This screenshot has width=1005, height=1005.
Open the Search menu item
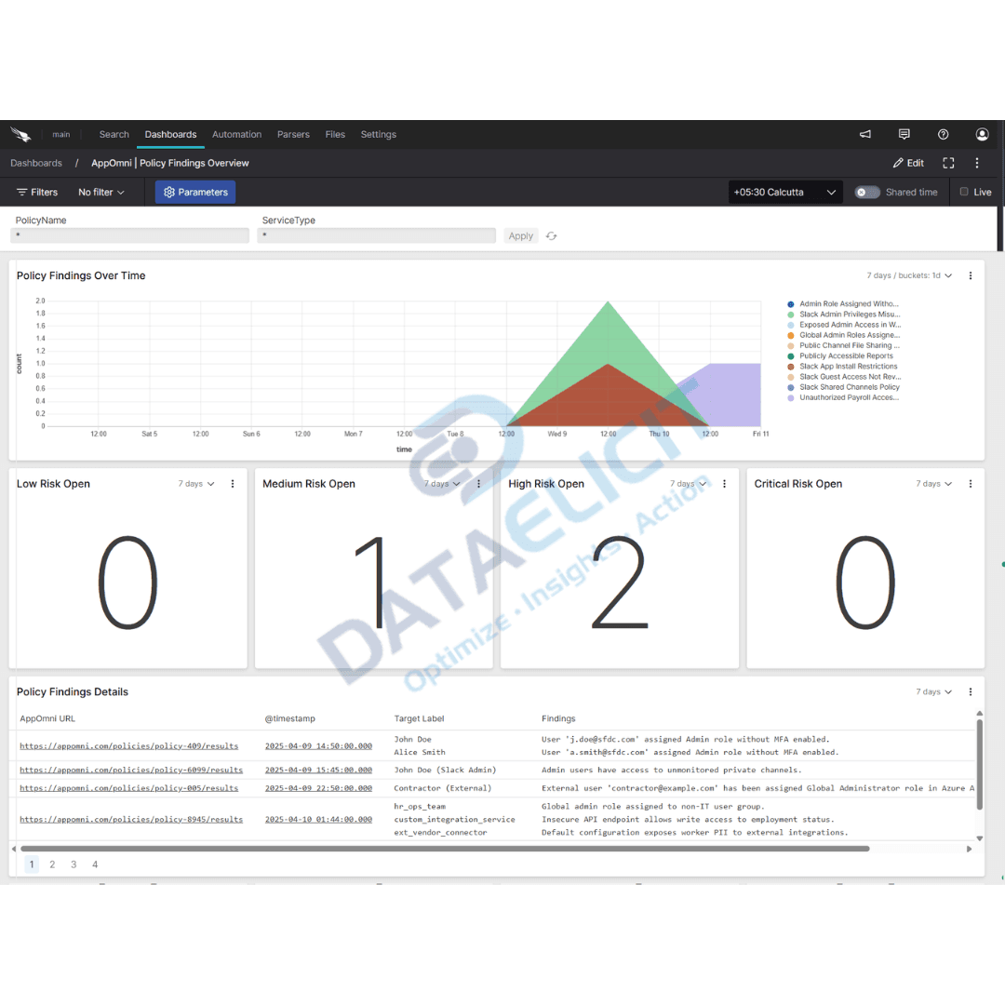coord(114,134)
